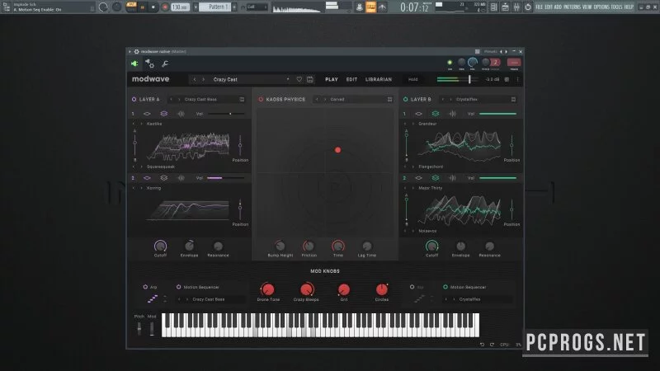The width and height of the screenshot is (660, 371).
Task: Open FL Studio TOOLS menu
Action: pos(616,7)
